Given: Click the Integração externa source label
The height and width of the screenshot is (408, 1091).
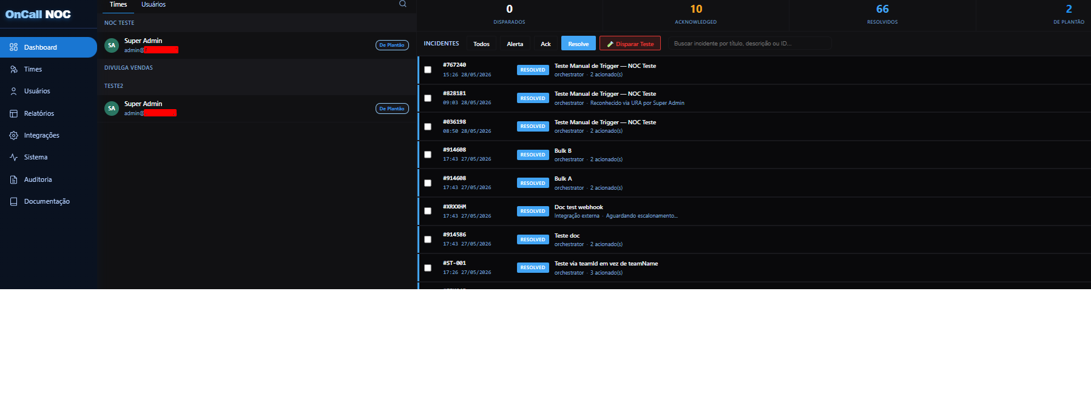Looking at the screenshot, I should [577, 216].
